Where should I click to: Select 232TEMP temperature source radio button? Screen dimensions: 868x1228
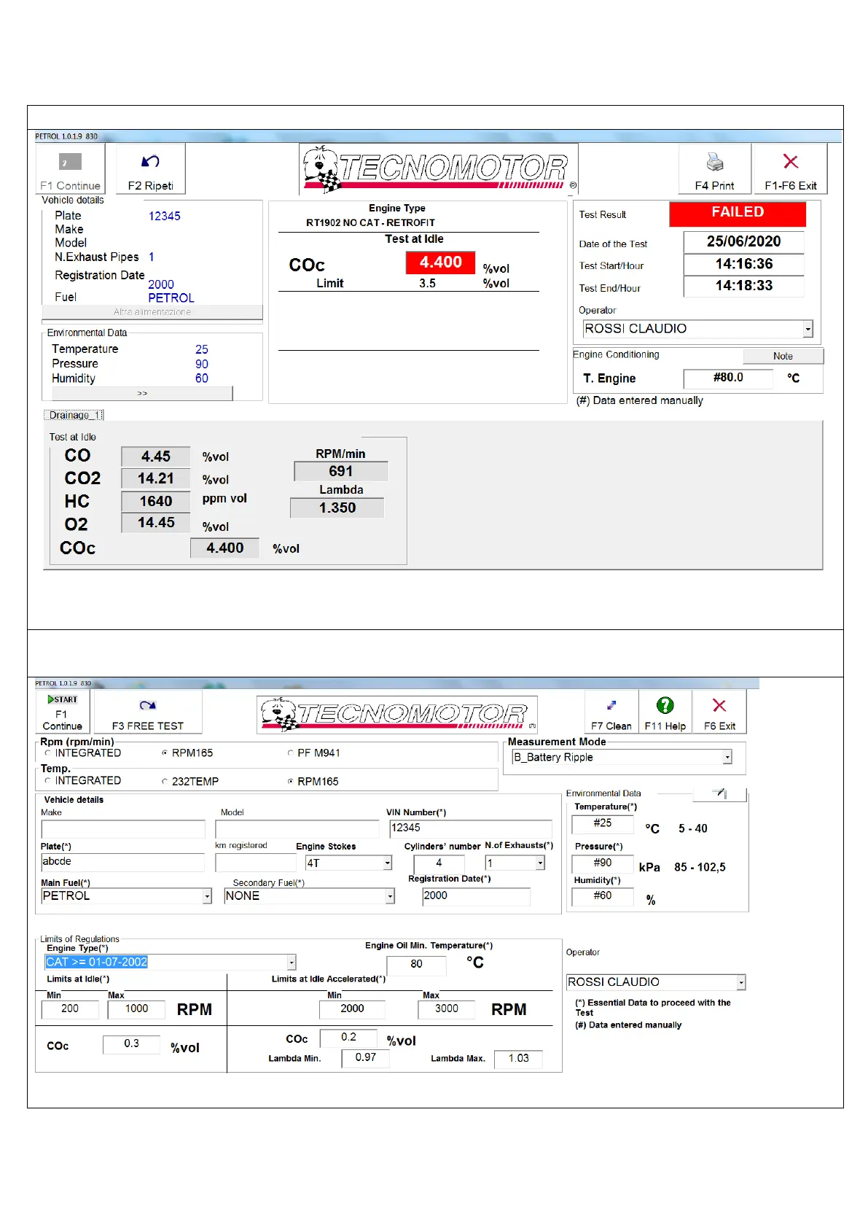(x=165, y=782)
